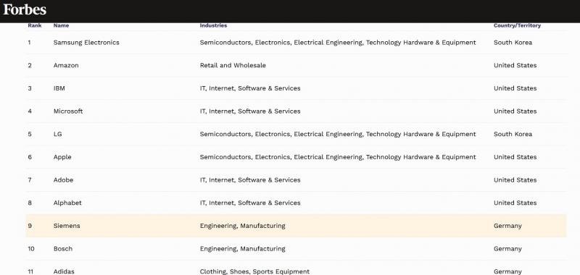The width and height of the screenshot is (580, 275).
Task: Click United States in Amazon row
Action: (x=515, y=65)
